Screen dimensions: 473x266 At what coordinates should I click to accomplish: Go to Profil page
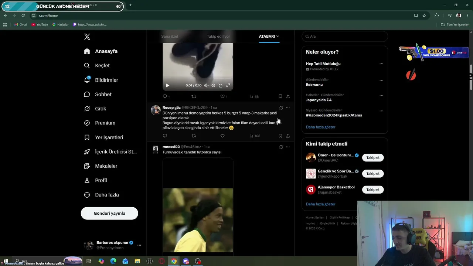coord(95,180)
